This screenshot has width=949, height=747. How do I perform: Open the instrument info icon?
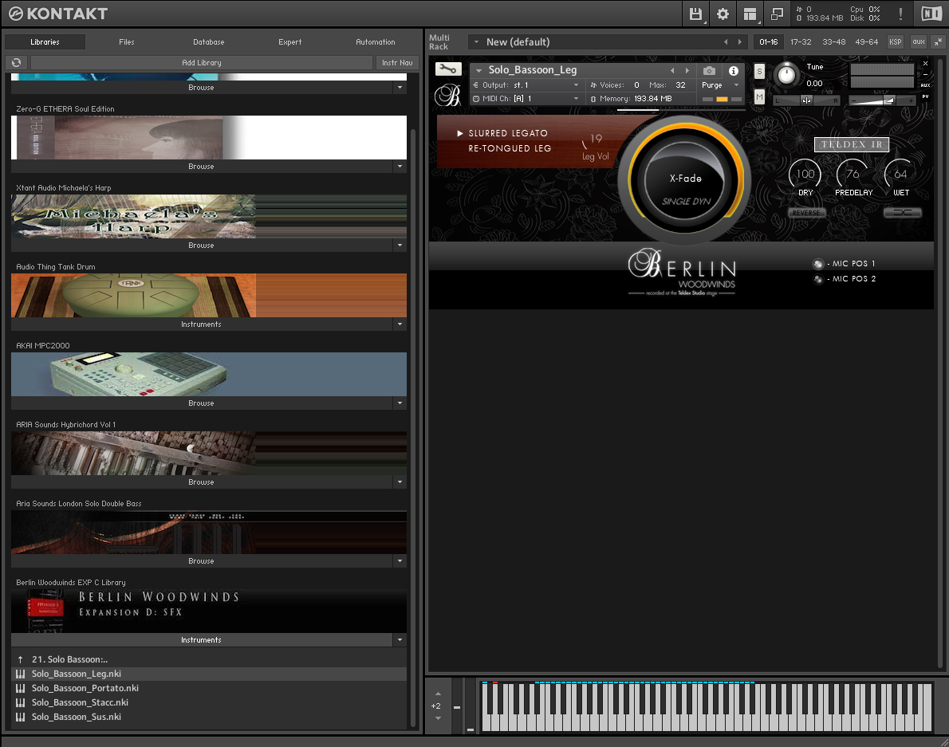[733, 71]
